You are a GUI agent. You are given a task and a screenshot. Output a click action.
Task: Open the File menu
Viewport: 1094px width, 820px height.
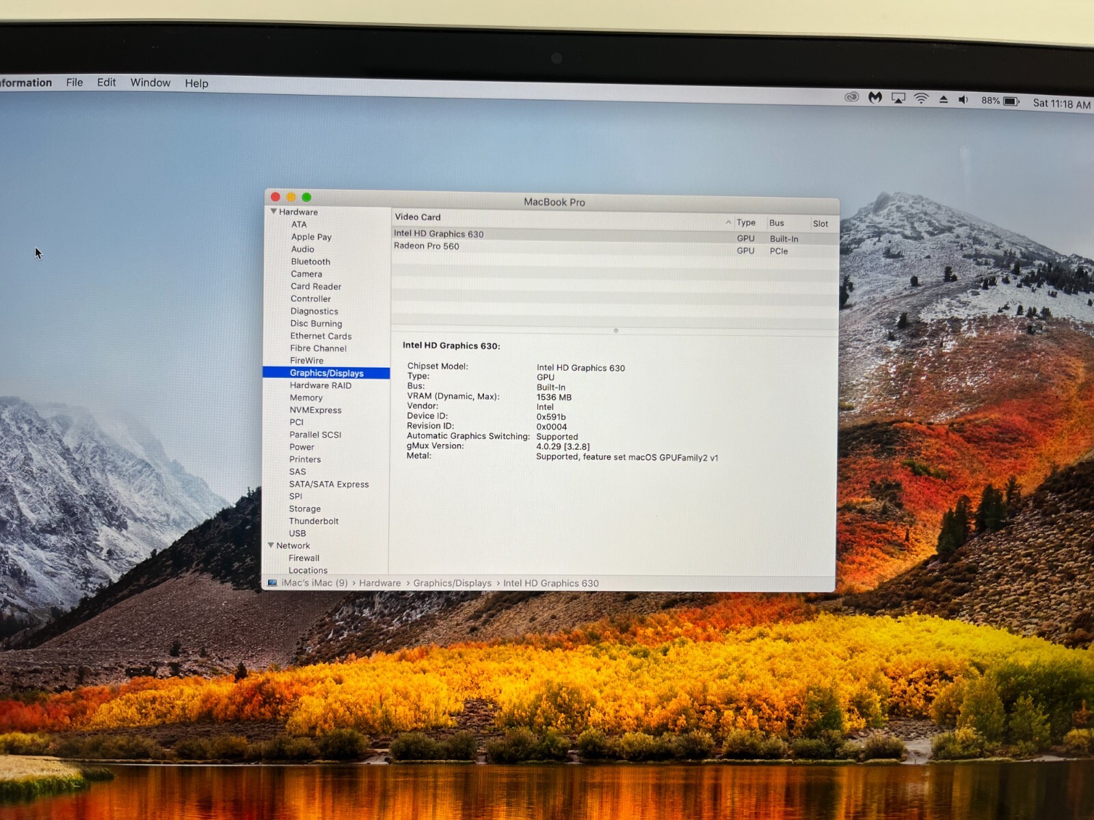coord(75,83)
